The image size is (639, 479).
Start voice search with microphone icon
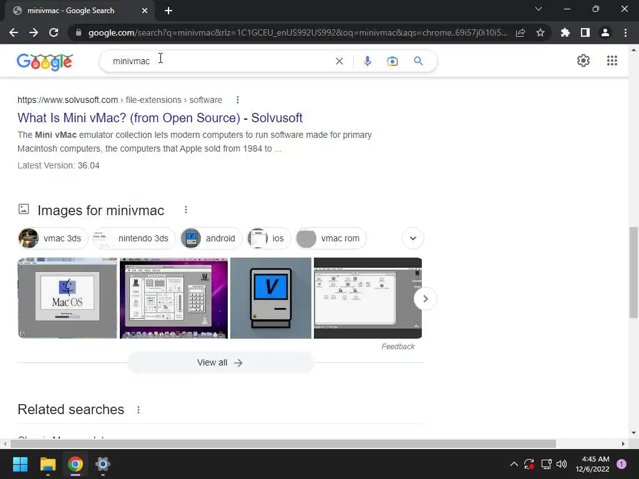[x=367, y=61]
